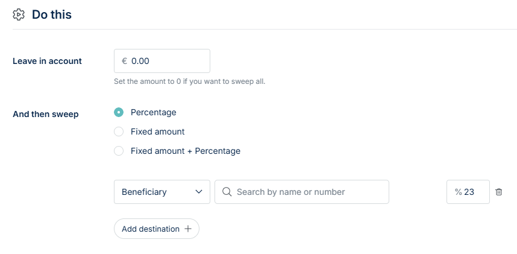Image resolution: width=517 pixels, height=254 pixels.
Task: Click the Fixed amount label text
Action: [157, 132]
